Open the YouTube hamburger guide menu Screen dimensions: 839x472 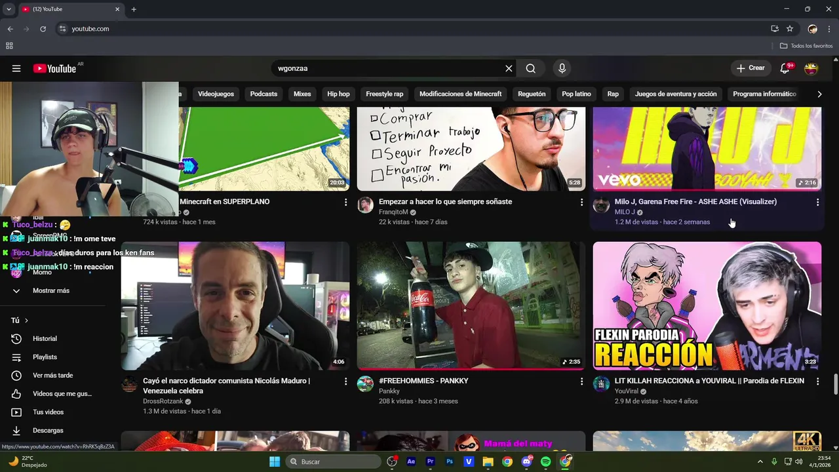tap(16, 68)
